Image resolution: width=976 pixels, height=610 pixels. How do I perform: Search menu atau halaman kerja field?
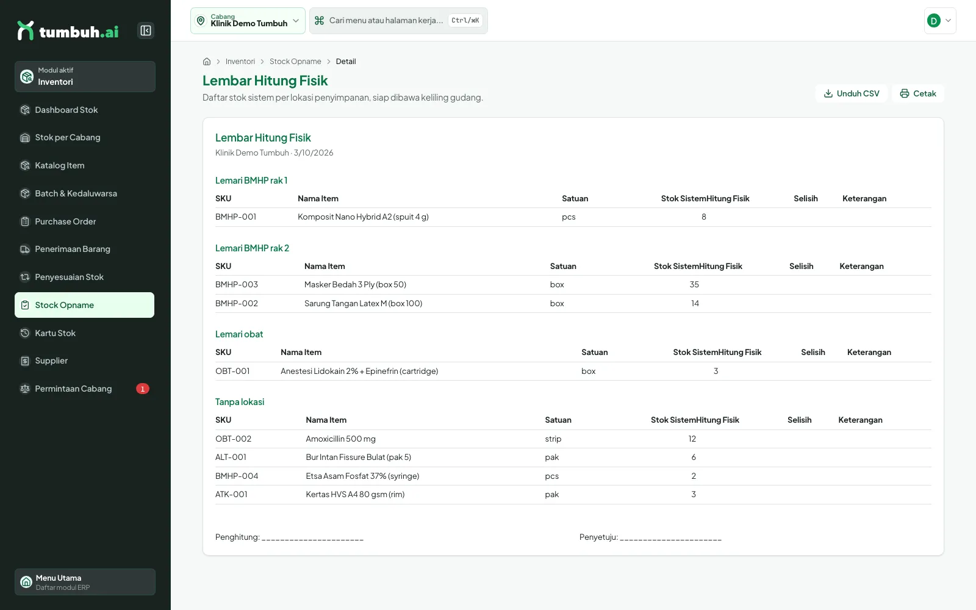pos(398,21)
